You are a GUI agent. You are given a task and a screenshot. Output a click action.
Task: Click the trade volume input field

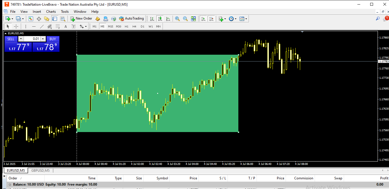point(32,39)
